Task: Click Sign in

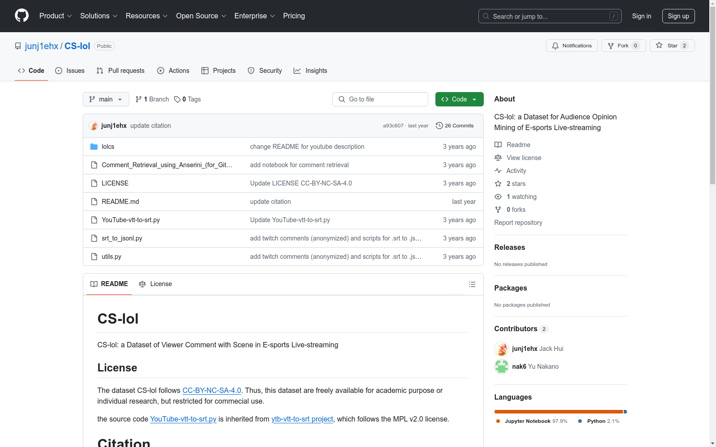Action: (x=641, y=16)
